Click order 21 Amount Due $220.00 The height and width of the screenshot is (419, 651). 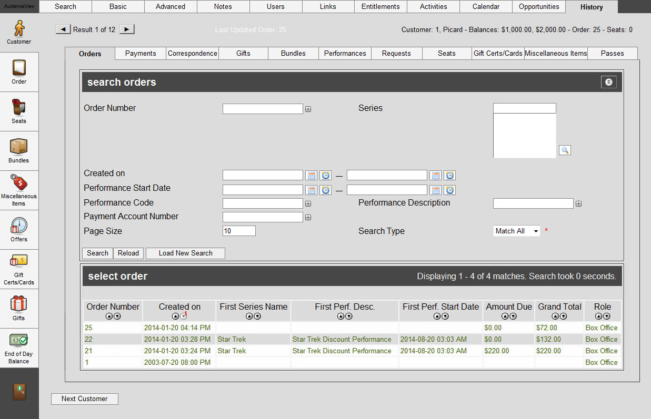pos(497,351)
